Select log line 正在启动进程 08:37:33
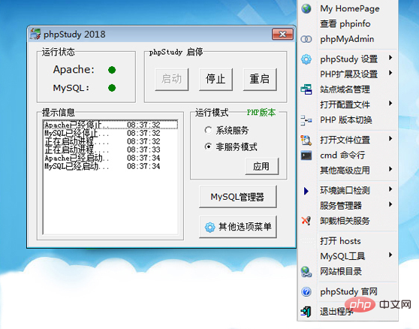This screenshot has height=329, width=419. [x=110, y=149]
